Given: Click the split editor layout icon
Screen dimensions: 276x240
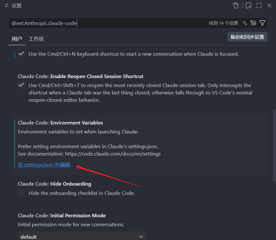Looking at the screenshot, I should (x=249, y=5).
